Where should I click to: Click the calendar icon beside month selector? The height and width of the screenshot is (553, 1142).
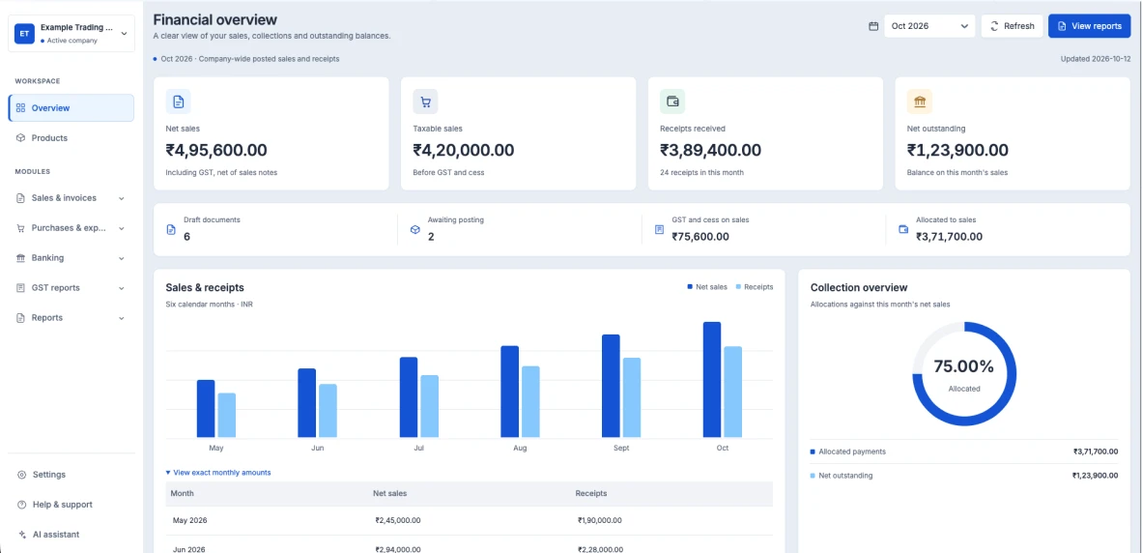point(873,26)
